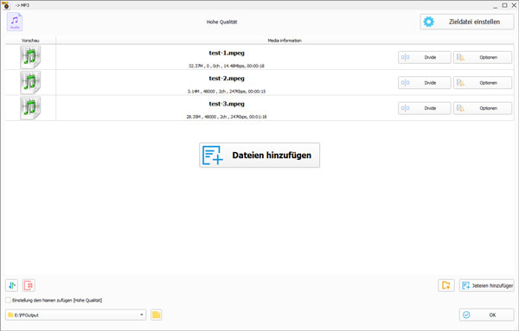The height and width of the screenshot is (331, 519).
Task: Click the yellow browse output folder icon
Action: 157,315
